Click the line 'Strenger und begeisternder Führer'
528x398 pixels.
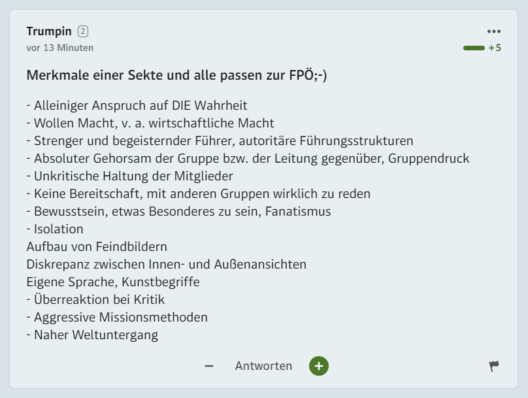(x=220, y=141)
